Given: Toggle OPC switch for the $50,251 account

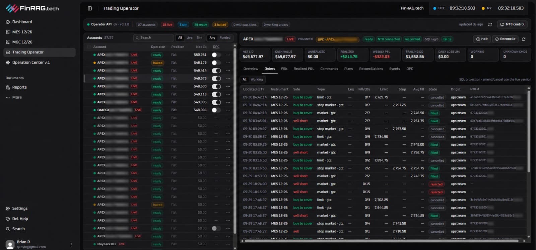Looking at the screenshot, I should 216,55.
